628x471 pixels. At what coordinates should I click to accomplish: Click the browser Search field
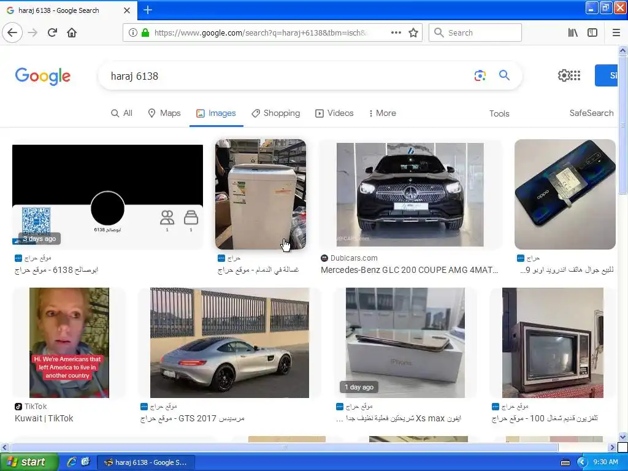coord(475,33)
